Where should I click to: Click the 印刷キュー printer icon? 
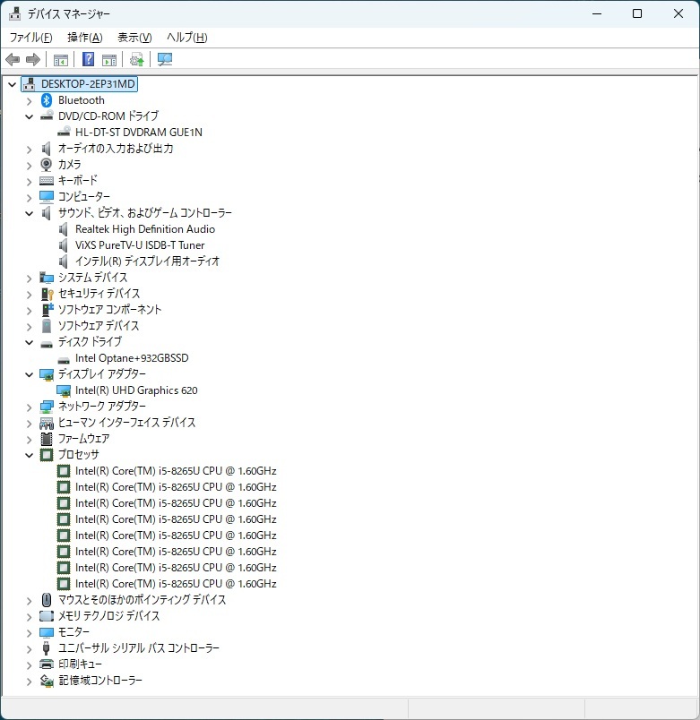pyautogui.click(x=47, y=664)
